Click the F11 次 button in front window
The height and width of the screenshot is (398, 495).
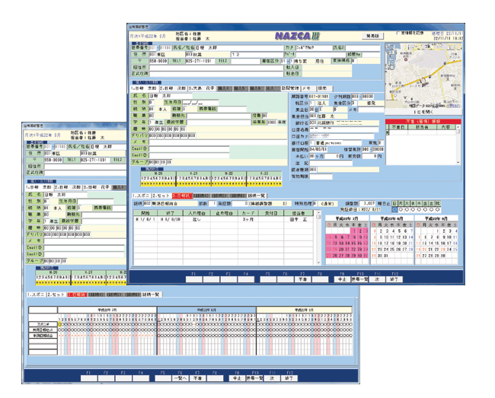[377, 279]
